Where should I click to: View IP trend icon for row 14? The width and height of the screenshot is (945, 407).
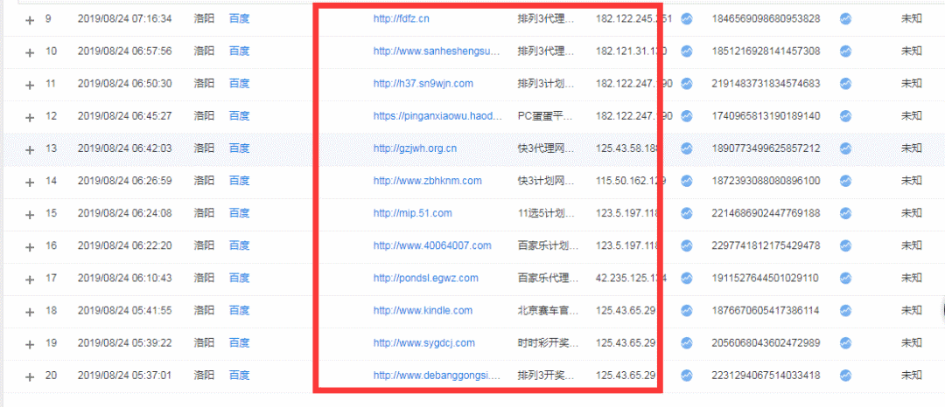[687, 180]
